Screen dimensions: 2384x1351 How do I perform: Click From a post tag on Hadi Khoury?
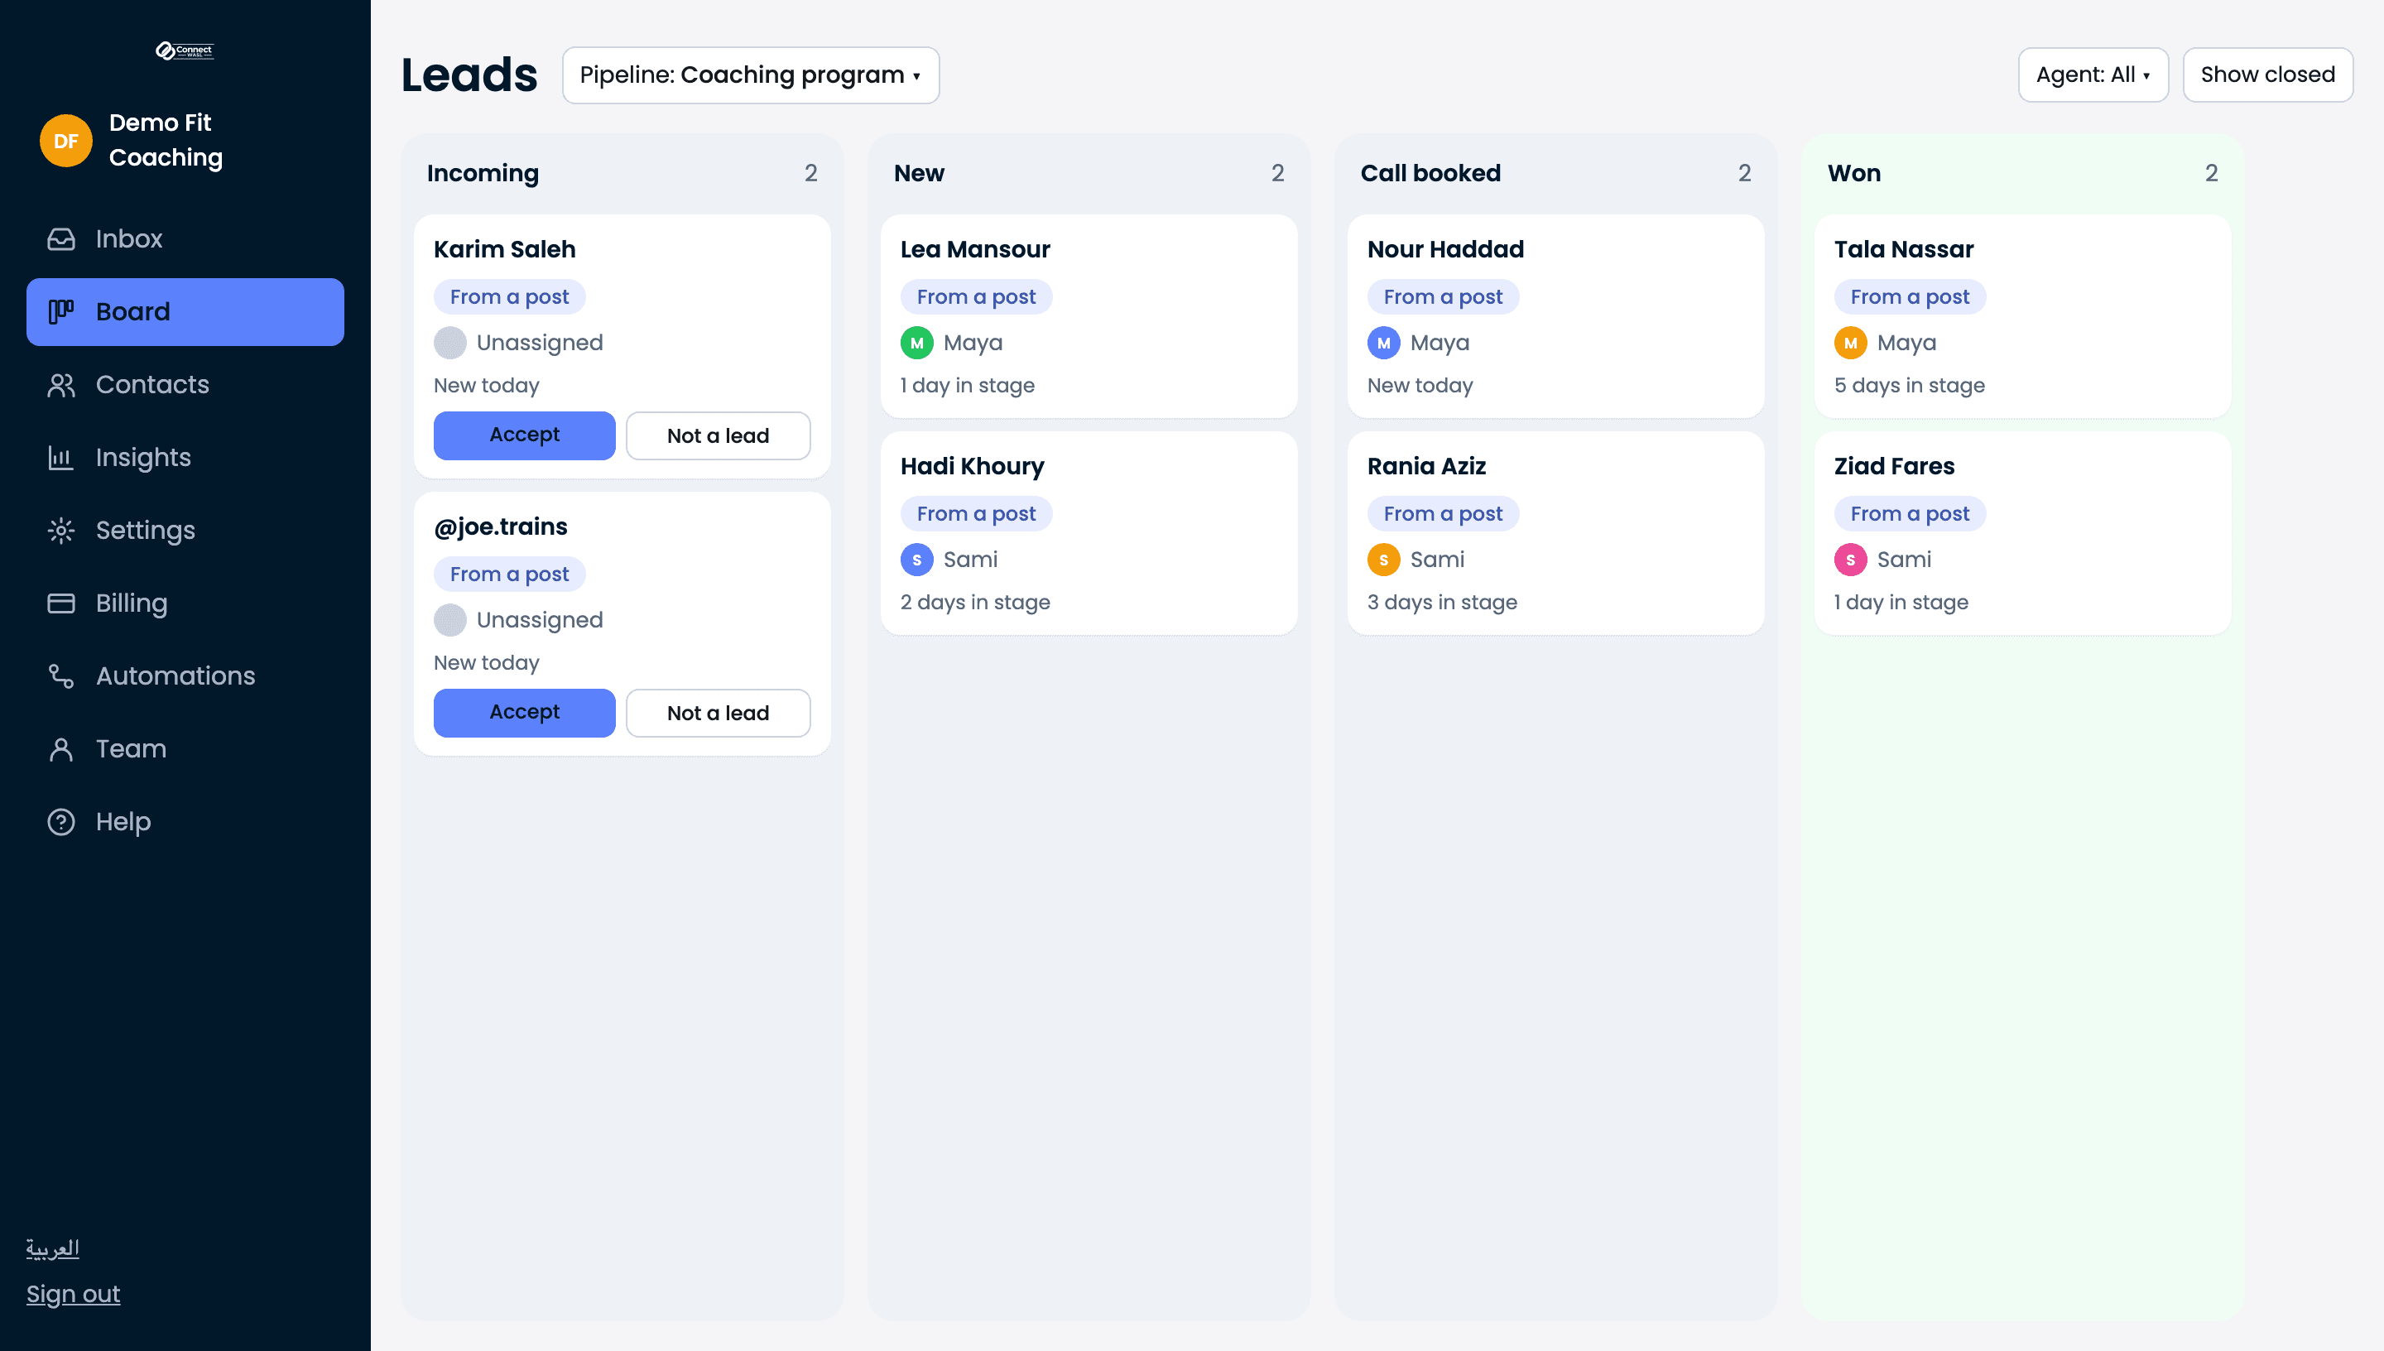(x=976, y=514)
